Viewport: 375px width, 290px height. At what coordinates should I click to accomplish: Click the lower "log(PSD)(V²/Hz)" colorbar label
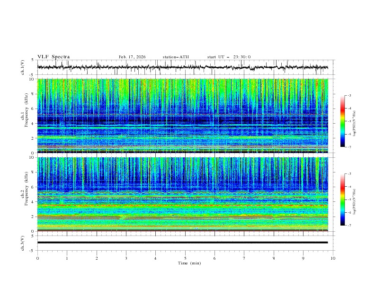click(355, 202)
